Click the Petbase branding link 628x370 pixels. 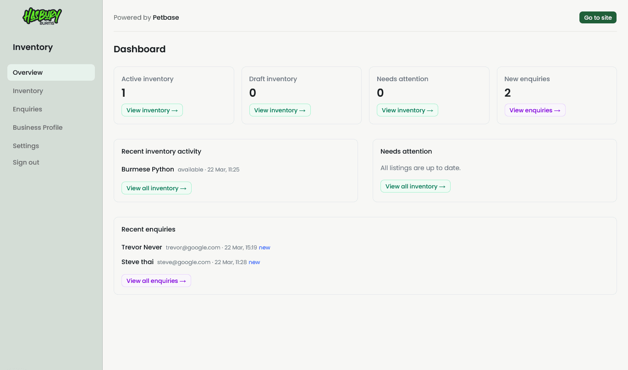[x=165, y=17]
